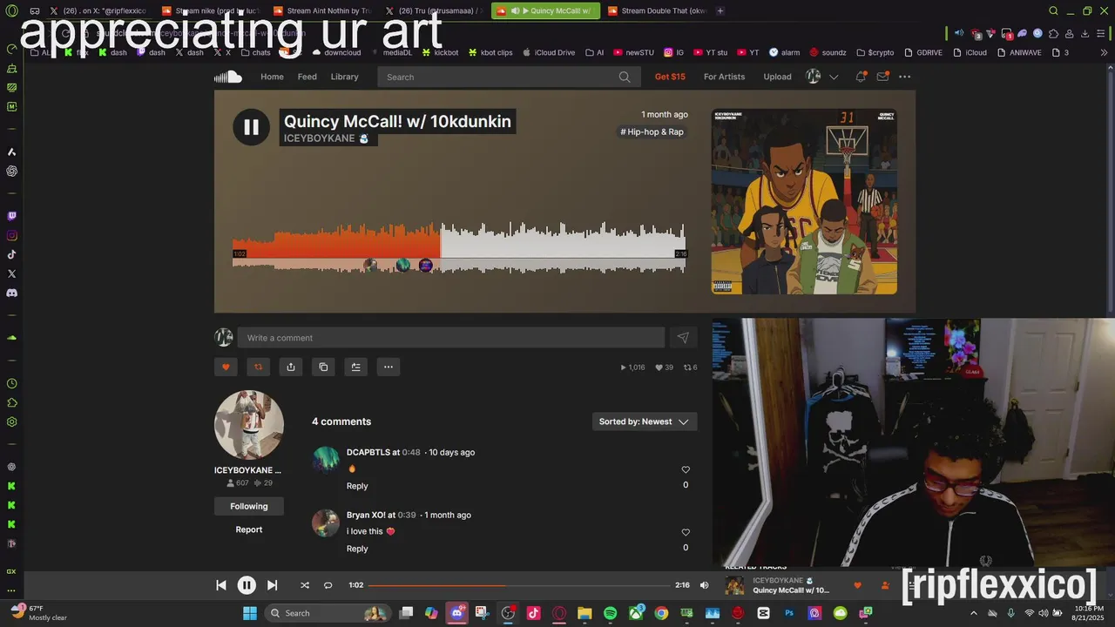This screenshot has width=1115, height=627.
Task: Like Bryan XO! comment heart
Action: click(686, 532)
